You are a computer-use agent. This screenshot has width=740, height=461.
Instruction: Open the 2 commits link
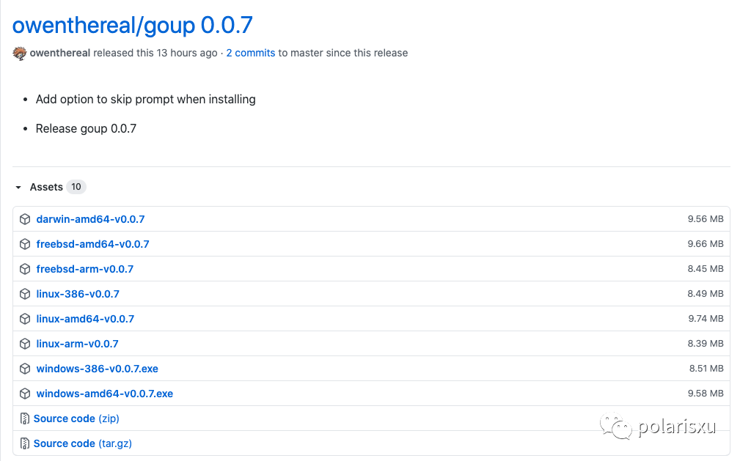(251, 53)
